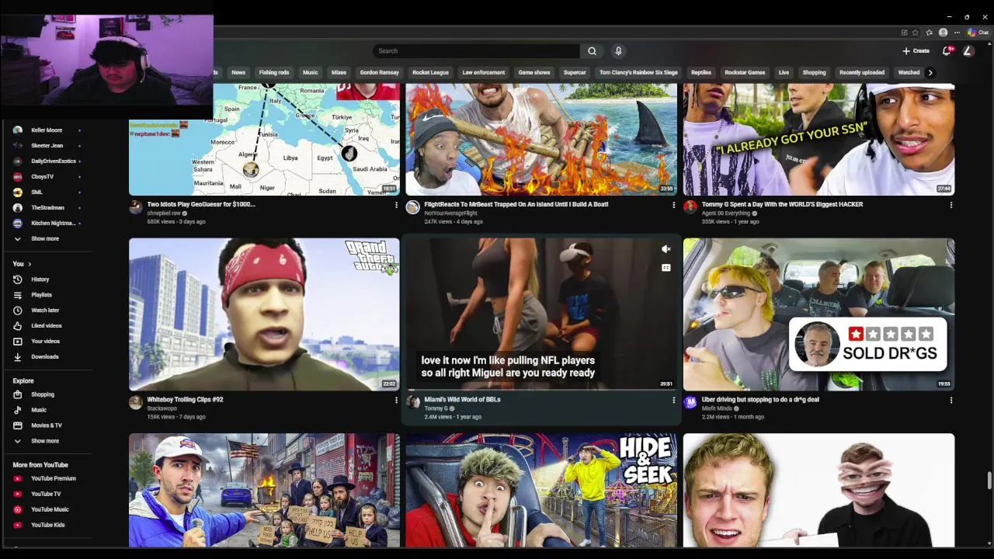This screenshot has height=559, width=994.
Task: Click into the YouTube search field
Action: pyautogui.click(x=476, y=51)
